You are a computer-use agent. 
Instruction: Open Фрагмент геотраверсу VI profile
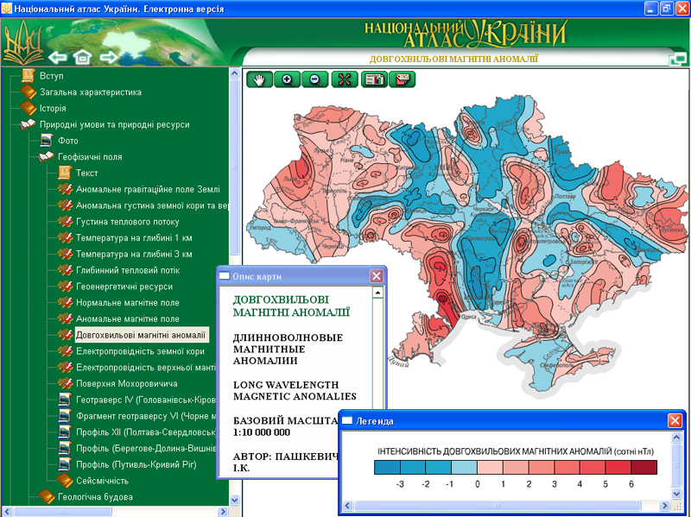coord(146,416)
